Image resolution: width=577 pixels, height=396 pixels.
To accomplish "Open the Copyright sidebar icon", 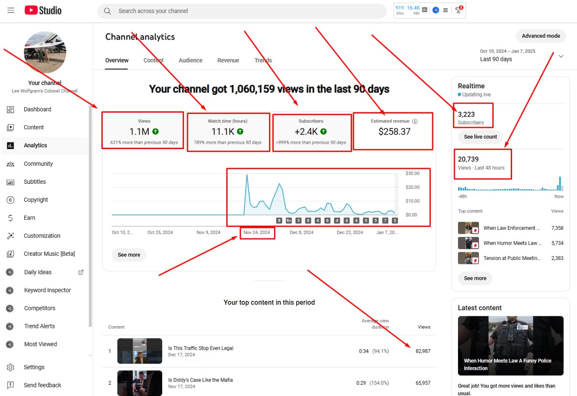I will coord(11,200).
